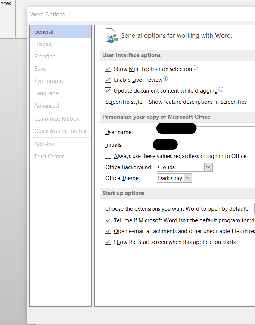Image resolution: width=255 pixels, height=325 pixels.
Task: Open the Display options category
Action: (x=60, y=44)
